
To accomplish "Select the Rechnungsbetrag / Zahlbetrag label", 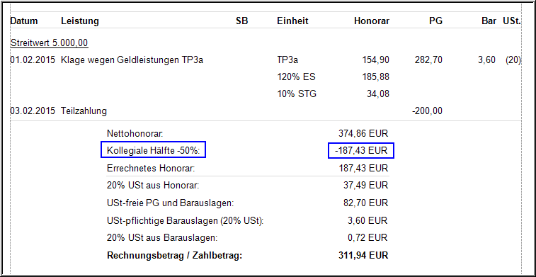I will [x=175, y=256].
